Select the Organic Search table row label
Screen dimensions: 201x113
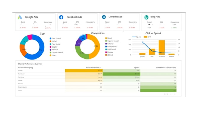pyautogui.click(x=22, y=87)
